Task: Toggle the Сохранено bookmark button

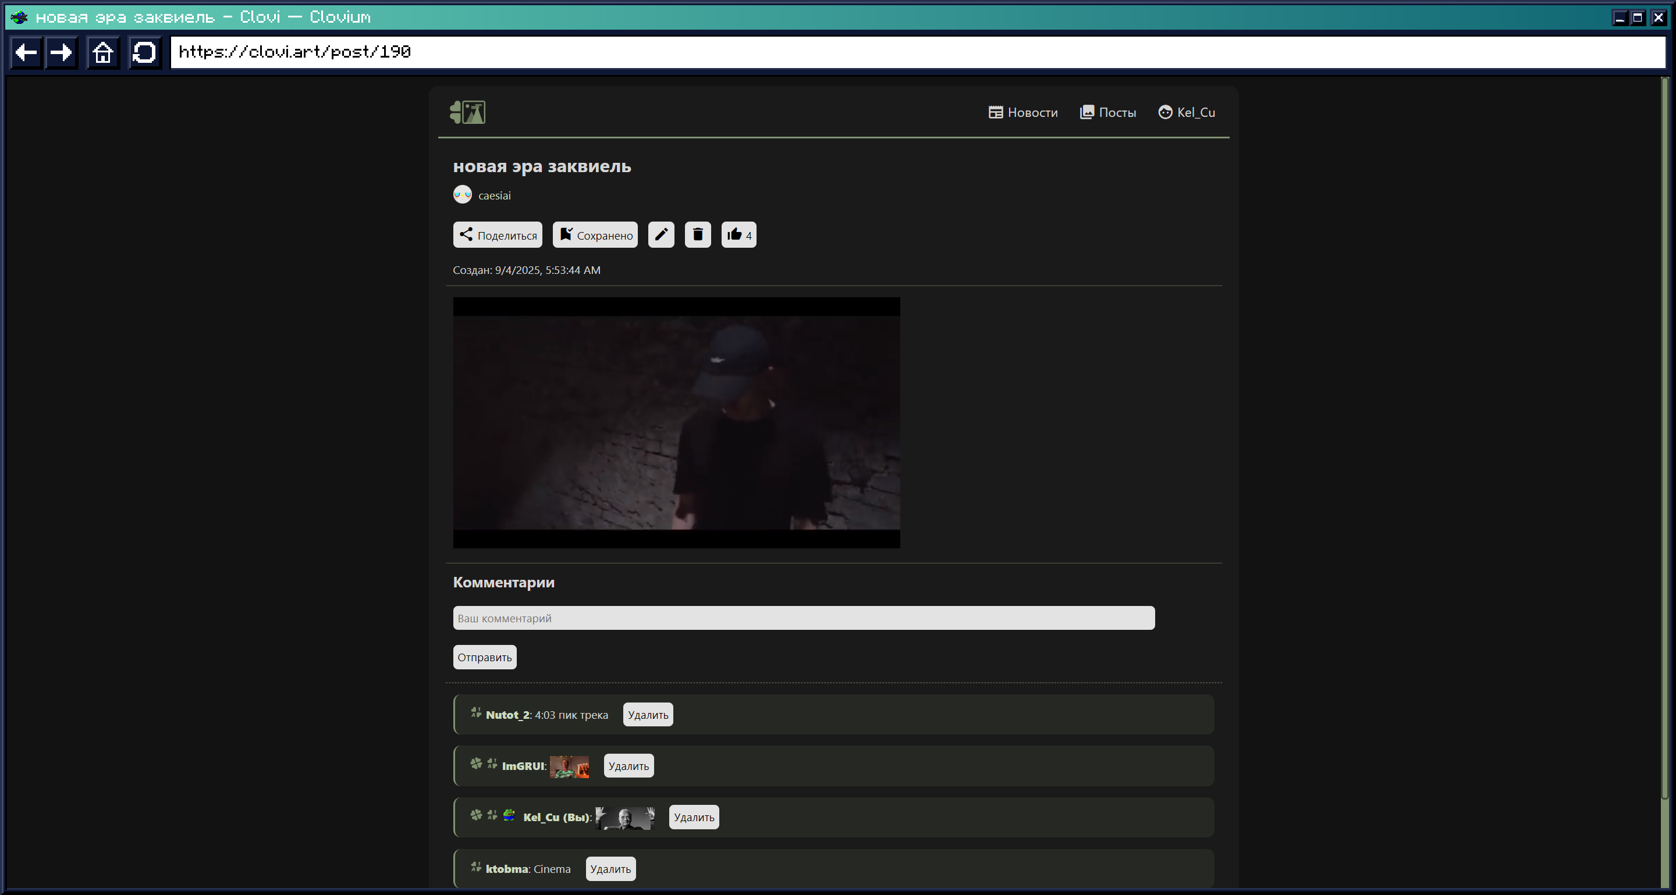Action: click(x=595, y=234)
